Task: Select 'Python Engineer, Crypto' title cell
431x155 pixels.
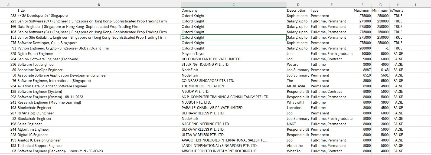Action: tap(63, 48)
